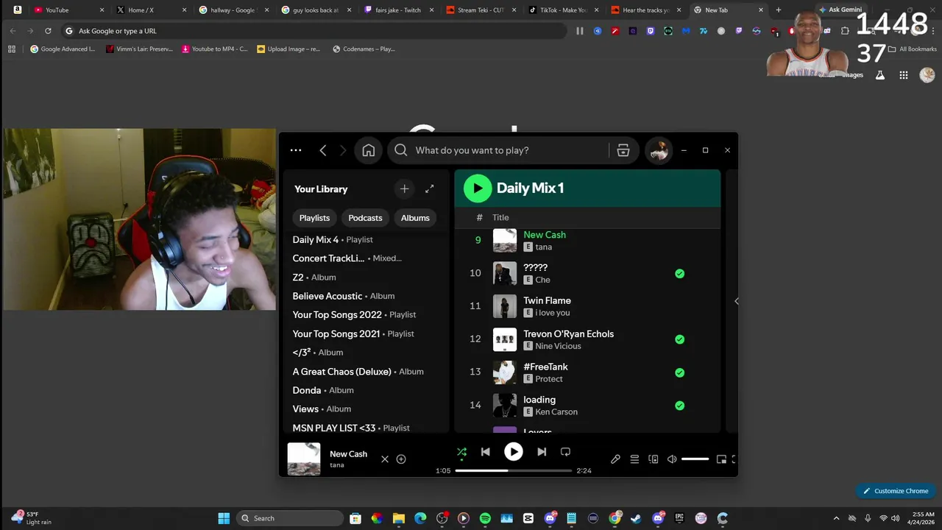Open Spotify home via house icon
942x530 pixels.
coord(369,150)
